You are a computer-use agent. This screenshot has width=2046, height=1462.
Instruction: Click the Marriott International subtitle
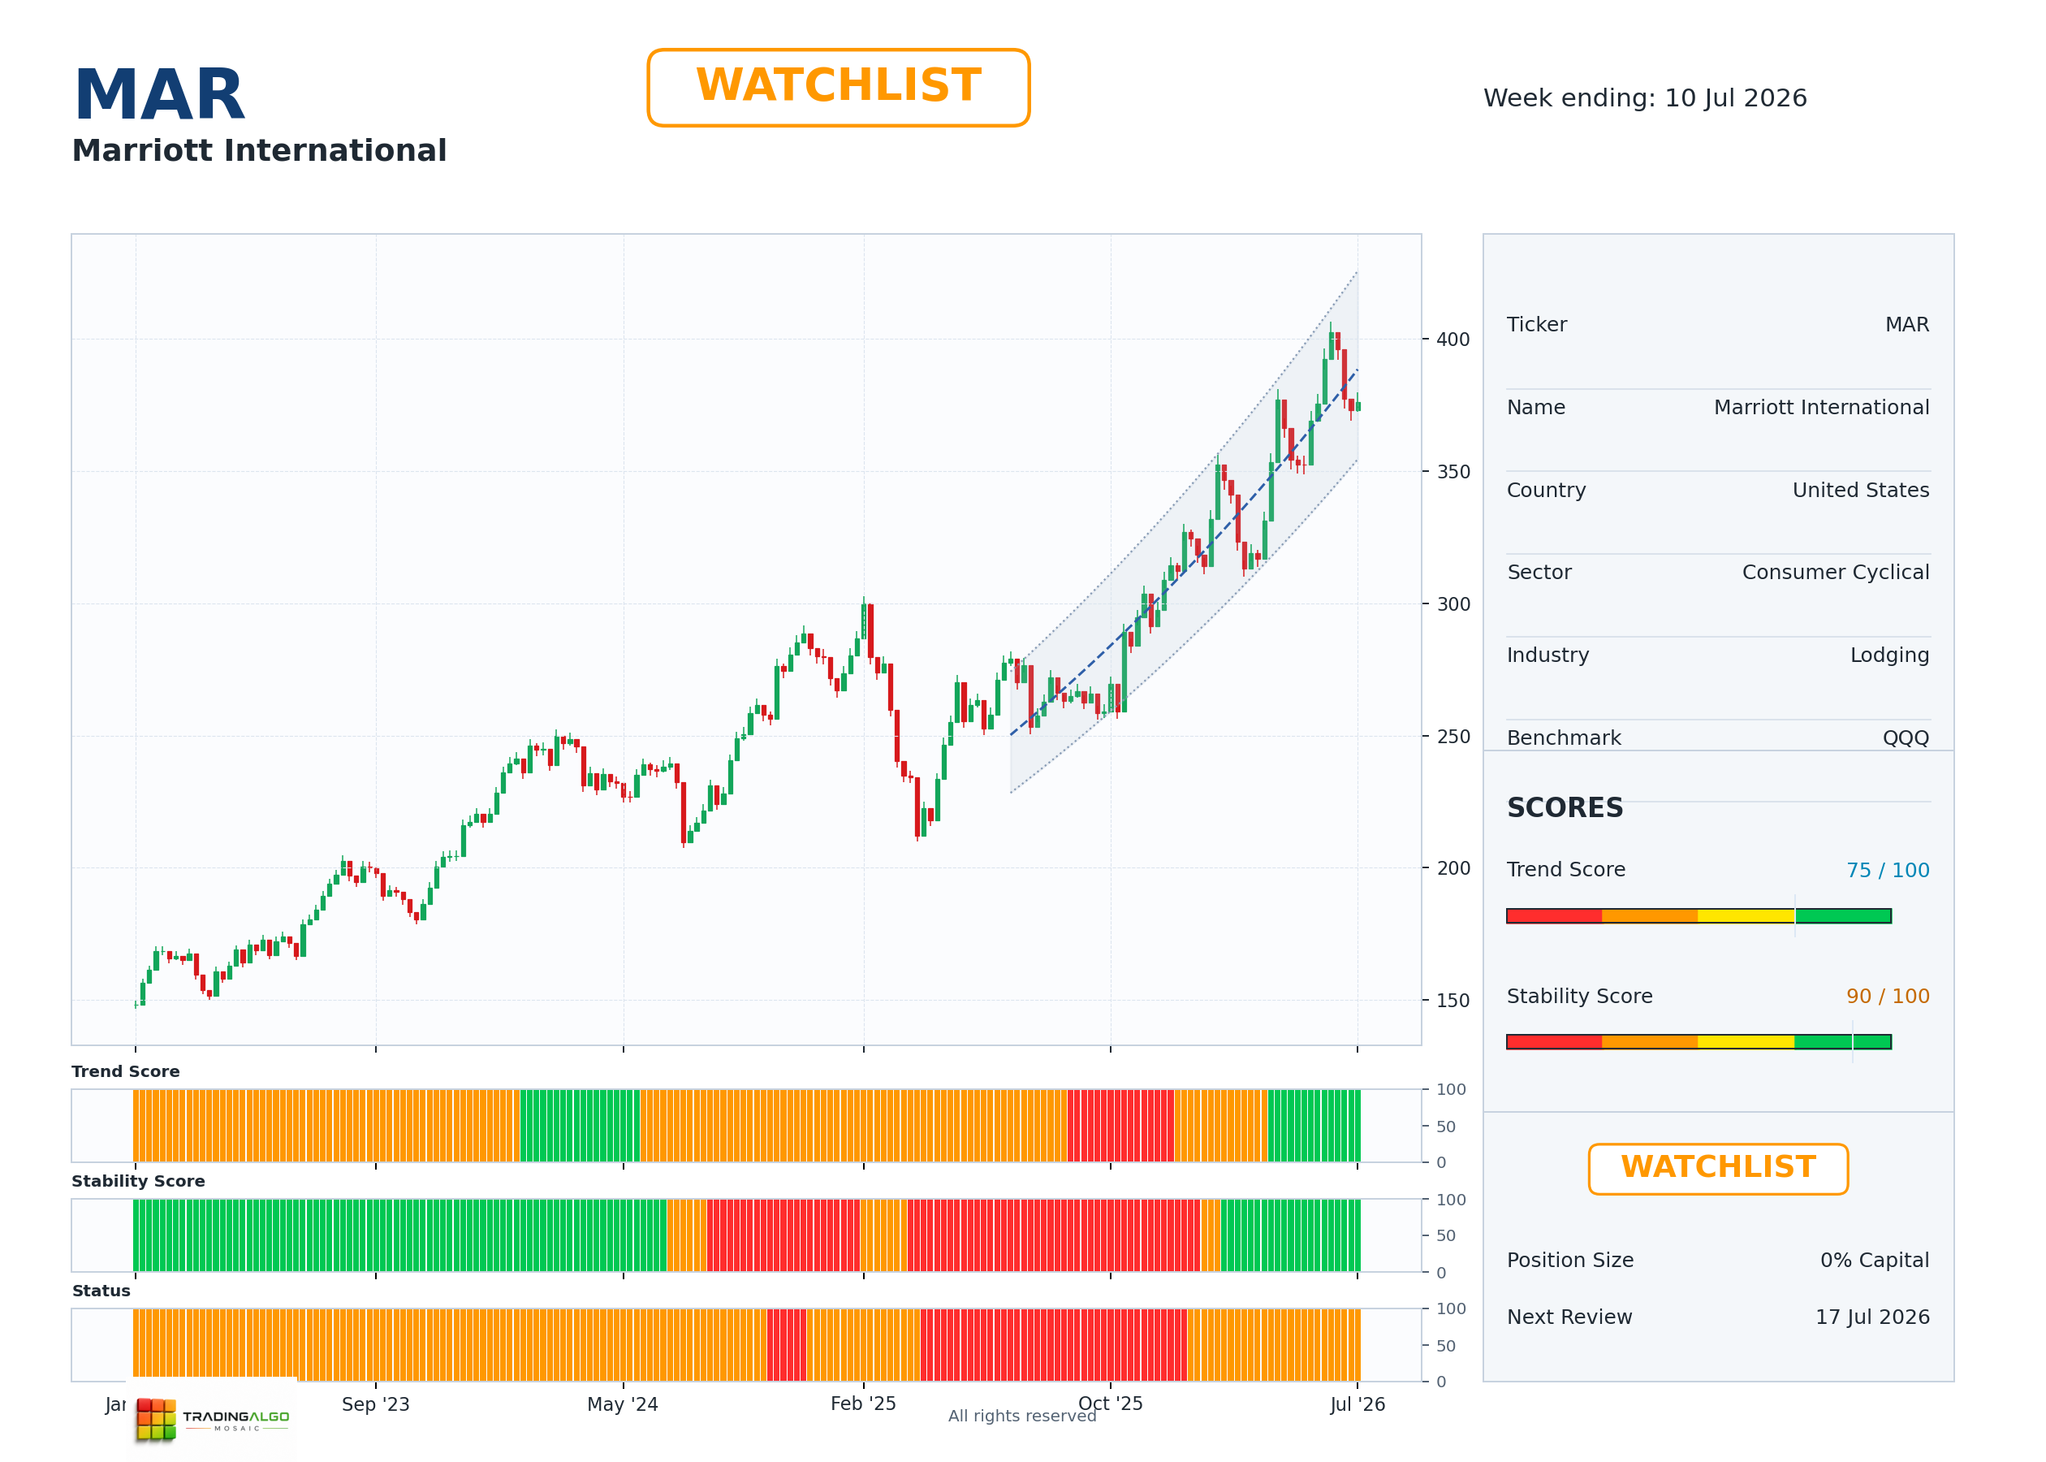pos(259,150)
